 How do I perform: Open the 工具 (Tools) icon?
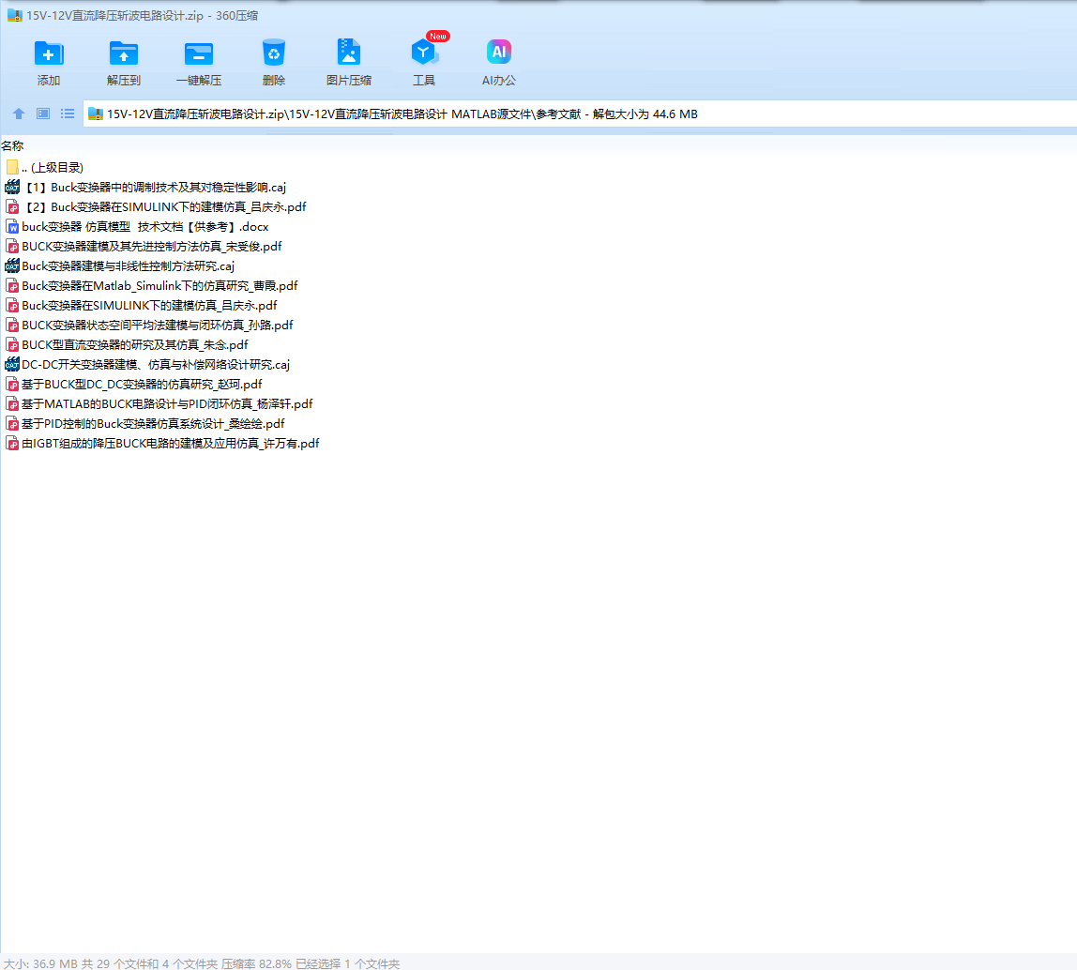pos(424,53)
